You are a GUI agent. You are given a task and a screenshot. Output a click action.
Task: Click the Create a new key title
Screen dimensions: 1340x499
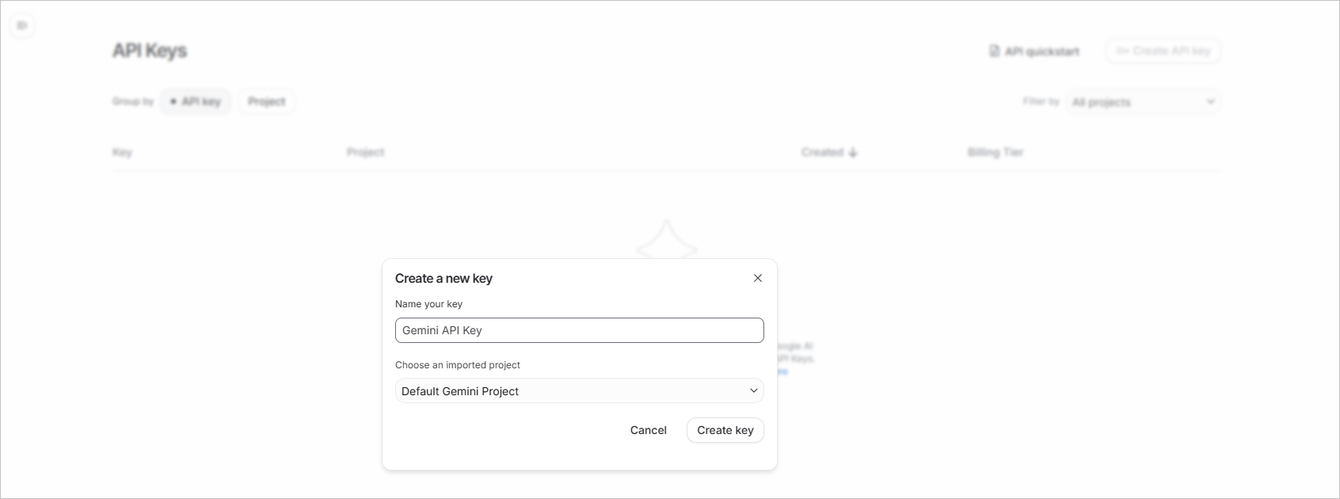tap(443, 278)
